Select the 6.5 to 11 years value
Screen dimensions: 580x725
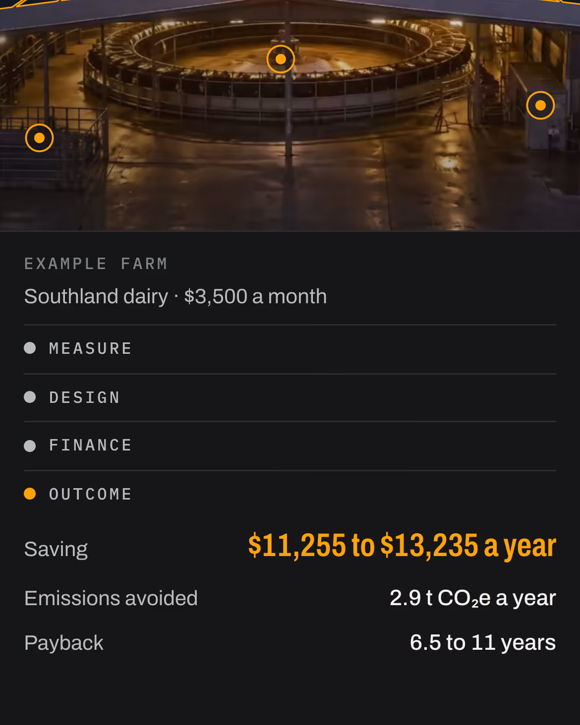483,643
